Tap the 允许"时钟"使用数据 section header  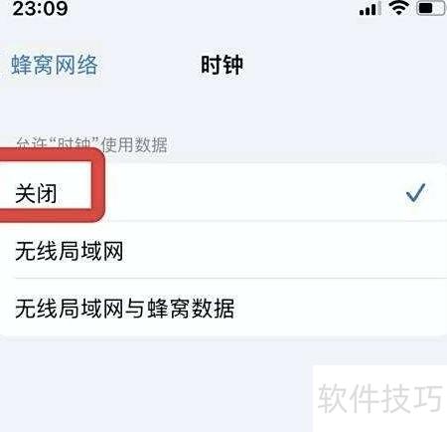tap(91, 145)
